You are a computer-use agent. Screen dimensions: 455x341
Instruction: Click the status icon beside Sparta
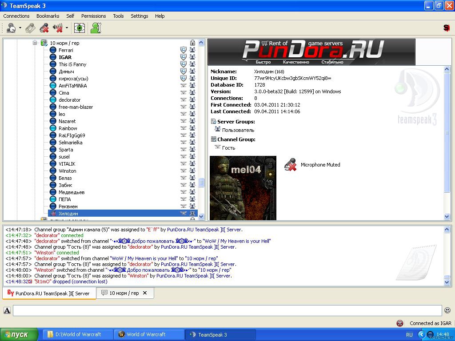pyautogui.click(x=53, y=150)
